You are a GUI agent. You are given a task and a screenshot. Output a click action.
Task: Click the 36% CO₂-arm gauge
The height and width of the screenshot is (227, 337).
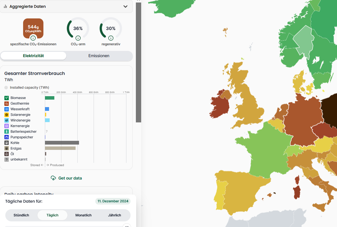click(x=78, y=28)
